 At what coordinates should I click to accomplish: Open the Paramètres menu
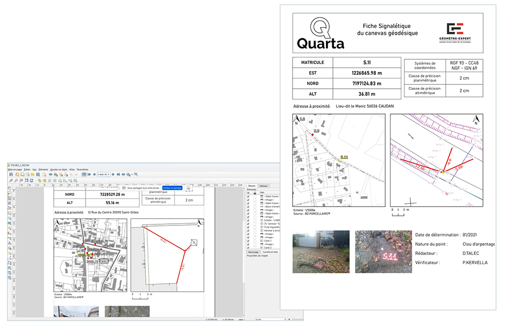pyautogui.click(x=82, y=169)
